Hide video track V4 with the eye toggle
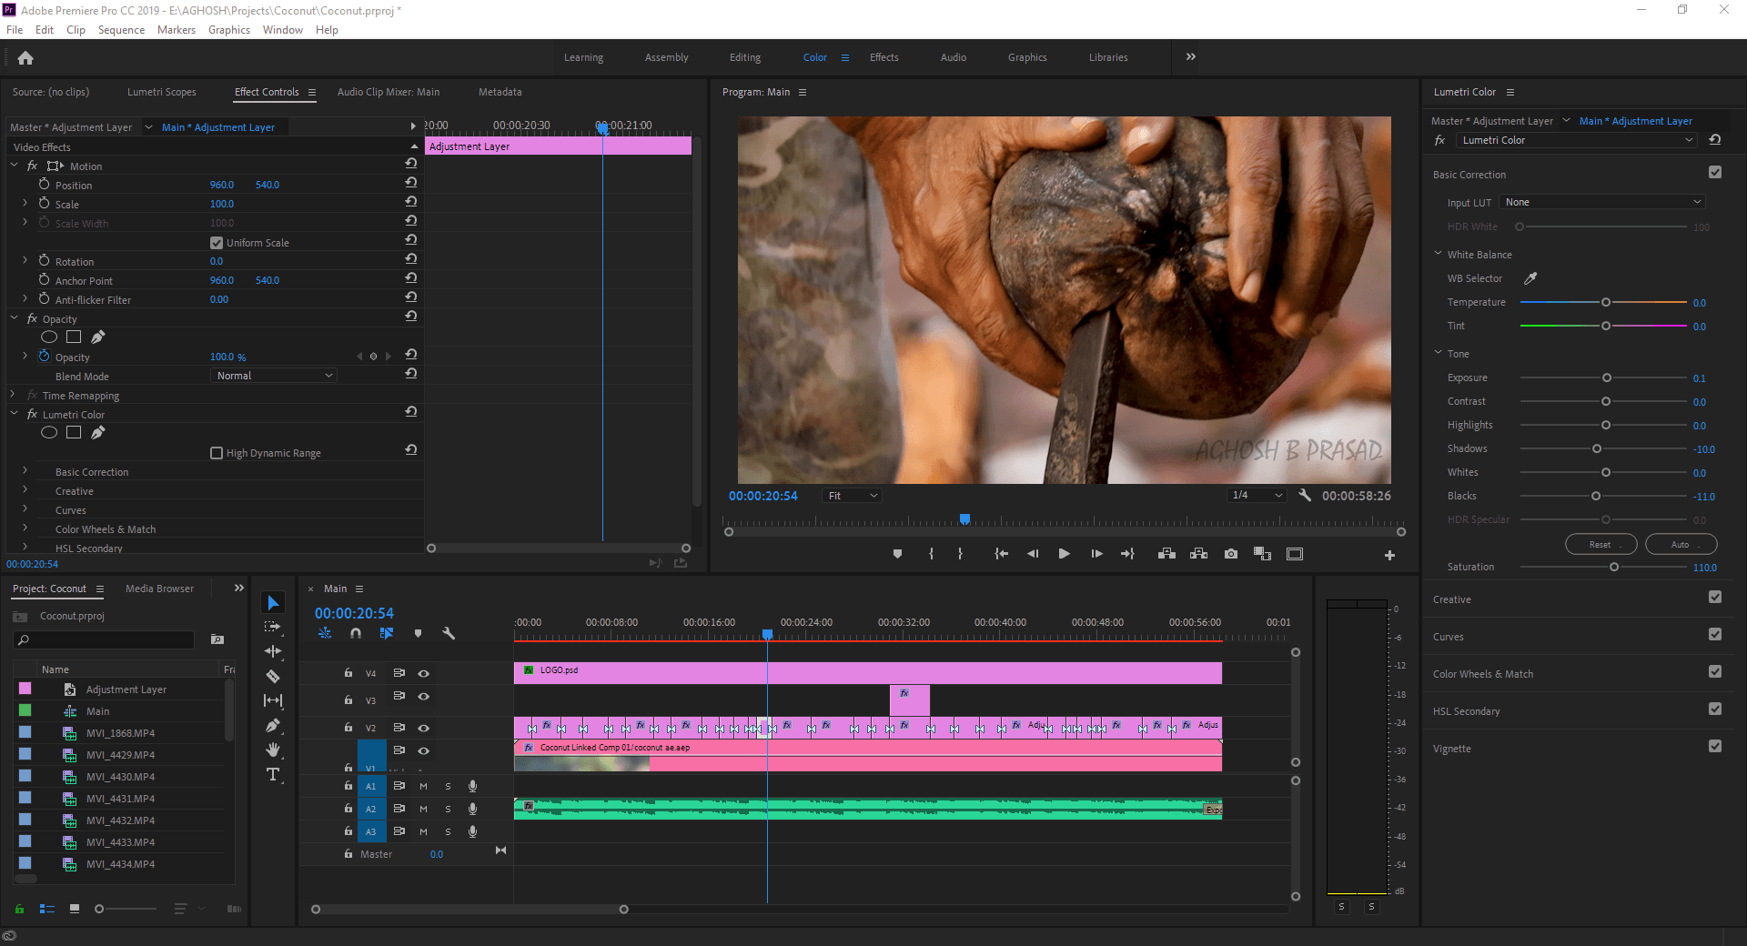The image size is (1747, 946). point(423,673)
